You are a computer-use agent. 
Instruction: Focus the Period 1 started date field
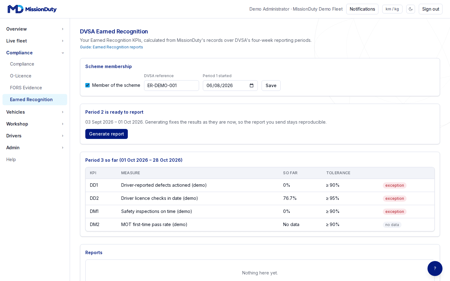pos(230,86)
